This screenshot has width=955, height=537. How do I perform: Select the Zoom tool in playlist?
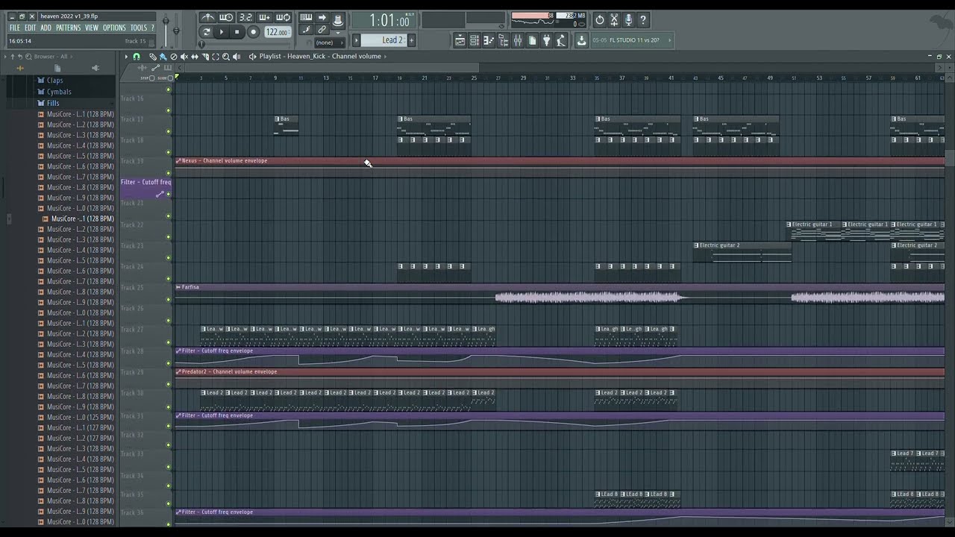(x=226, y=57)
